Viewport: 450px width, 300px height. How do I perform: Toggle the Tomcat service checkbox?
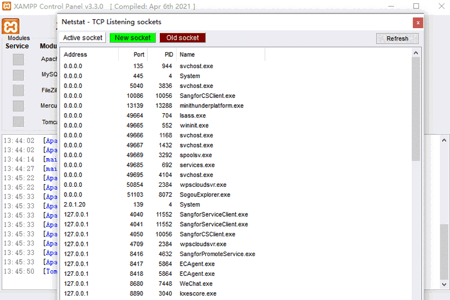click(19, 122)
